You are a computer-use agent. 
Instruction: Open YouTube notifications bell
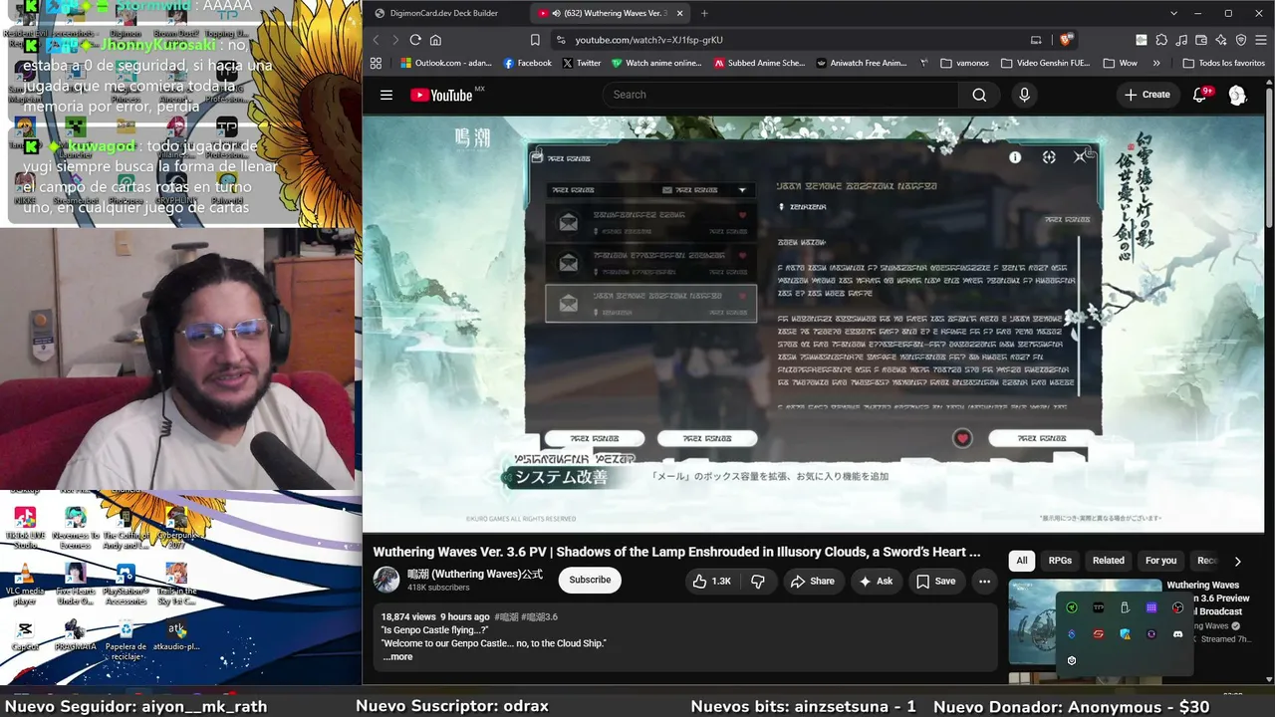1200,95
